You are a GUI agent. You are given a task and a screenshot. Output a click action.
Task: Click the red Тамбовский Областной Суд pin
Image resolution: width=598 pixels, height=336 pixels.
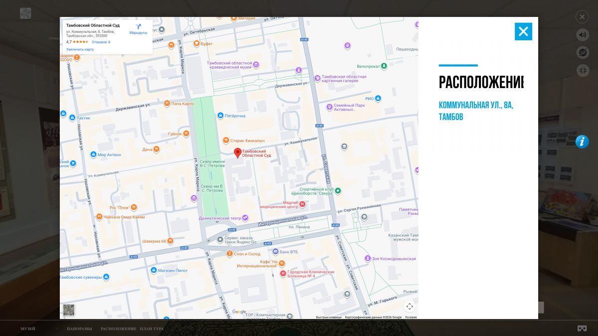tap(238, 153)
